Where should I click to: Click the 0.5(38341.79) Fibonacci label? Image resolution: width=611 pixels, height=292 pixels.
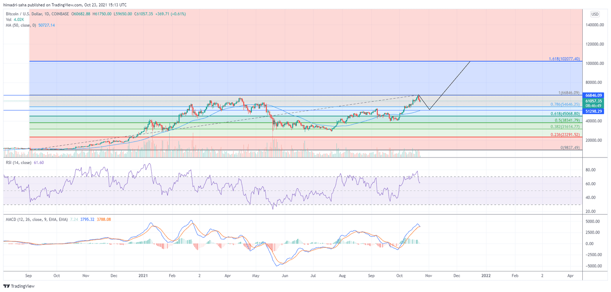coord(567,120)
